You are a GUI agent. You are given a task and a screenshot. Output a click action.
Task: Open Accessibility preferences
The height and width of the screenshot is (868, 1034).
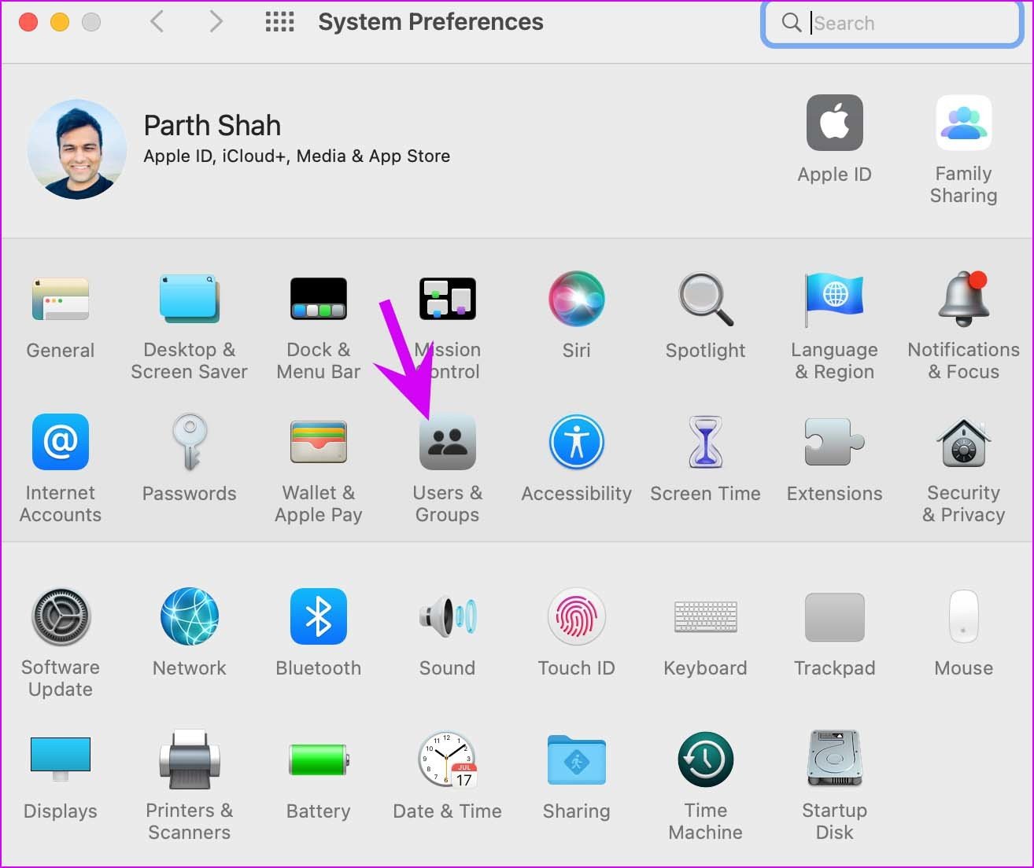[576, 442]
